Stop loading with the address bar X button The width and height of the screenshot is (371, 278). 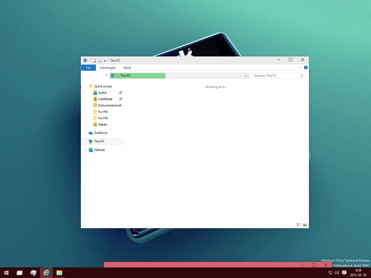(246, 76)
